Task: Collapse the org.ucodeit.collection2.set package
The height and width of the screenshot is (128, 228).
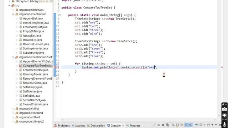Action: [13, 57]
